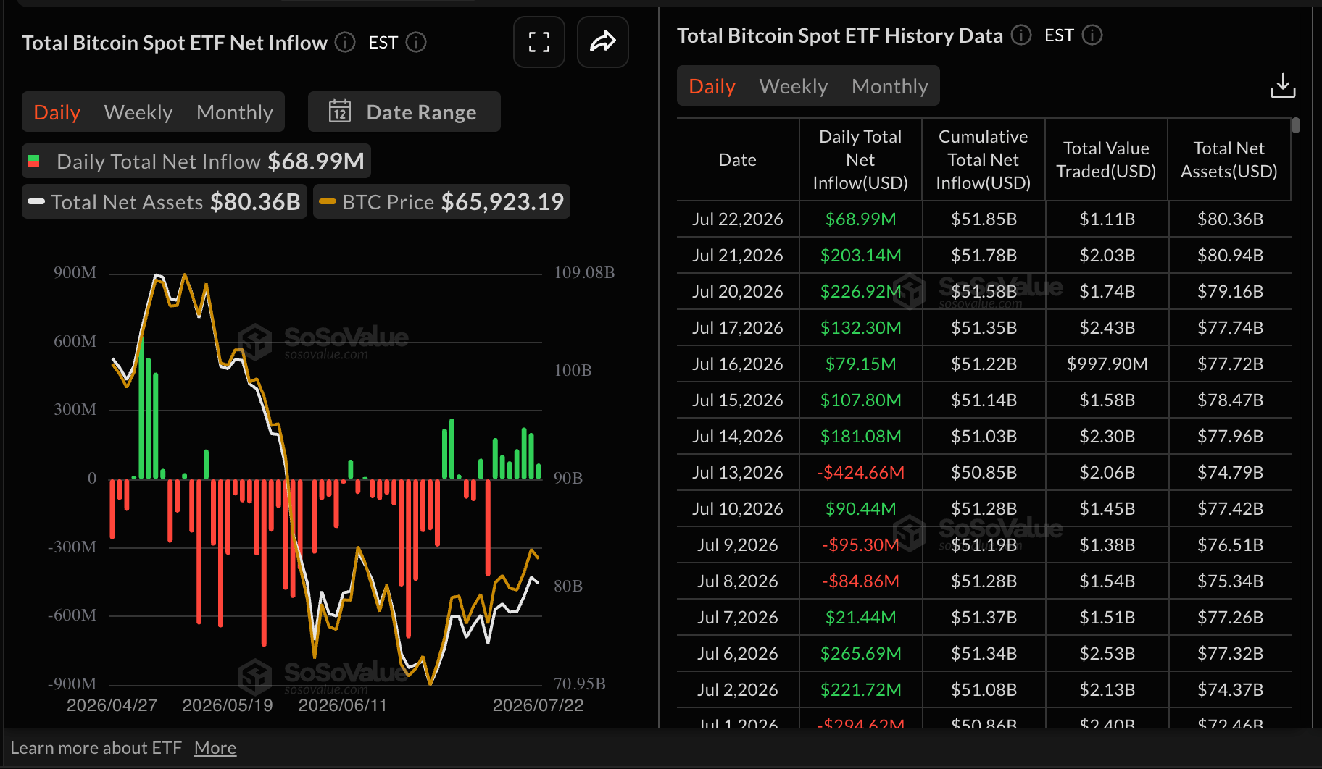1322x769 pixels.
Task: Open fullscreen view of the inflow chart
Action: pos(539,42)
